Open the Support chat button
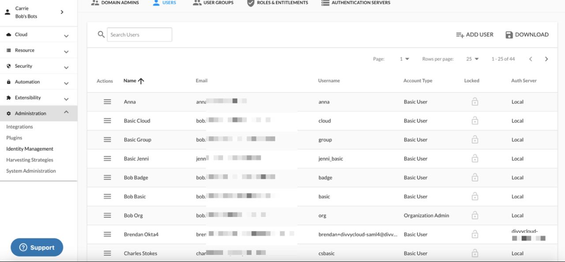Screen dimensions: 565x262 [x=37, y=247]
